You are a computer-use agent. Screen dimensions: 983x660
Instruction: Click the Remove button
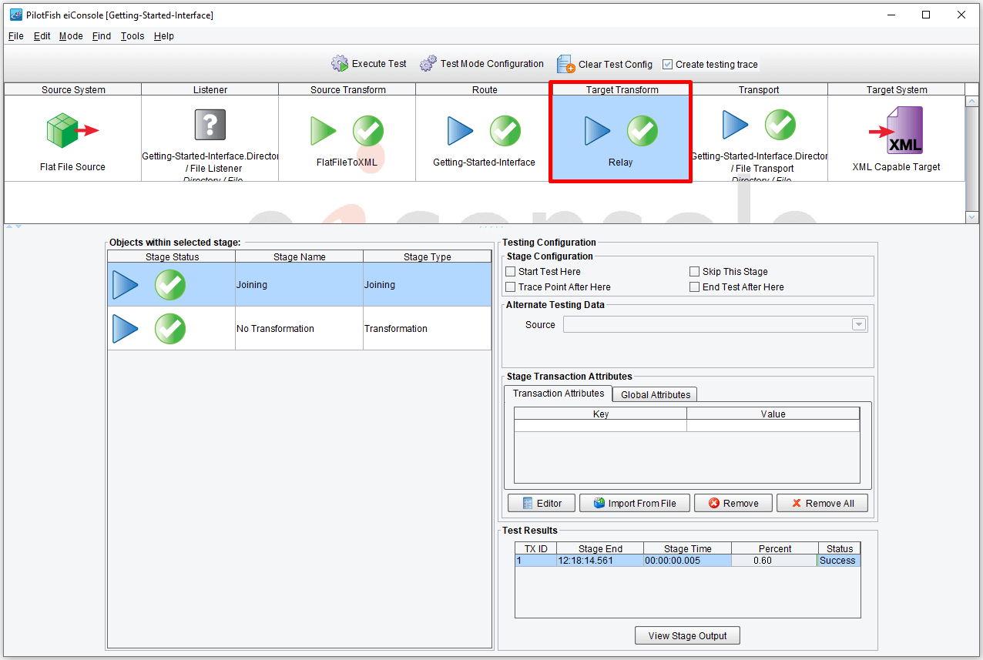click(x=734, y=503)
